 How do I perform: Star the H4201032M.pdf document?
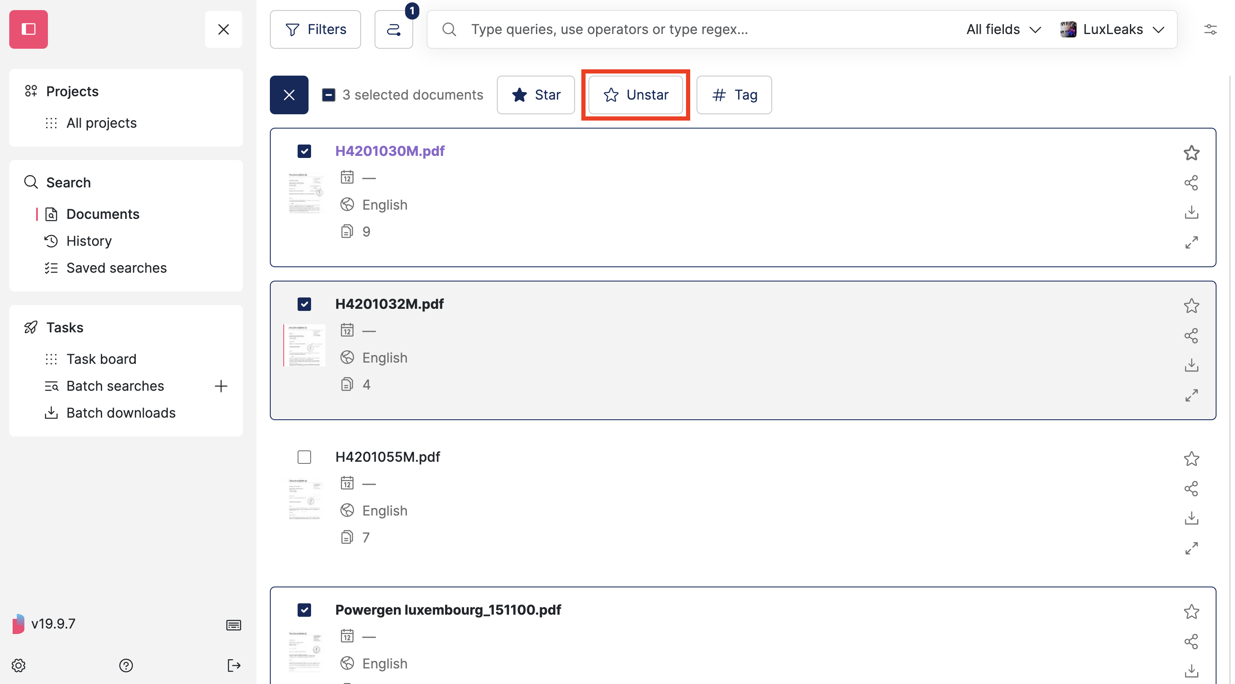click(1191, 306)
